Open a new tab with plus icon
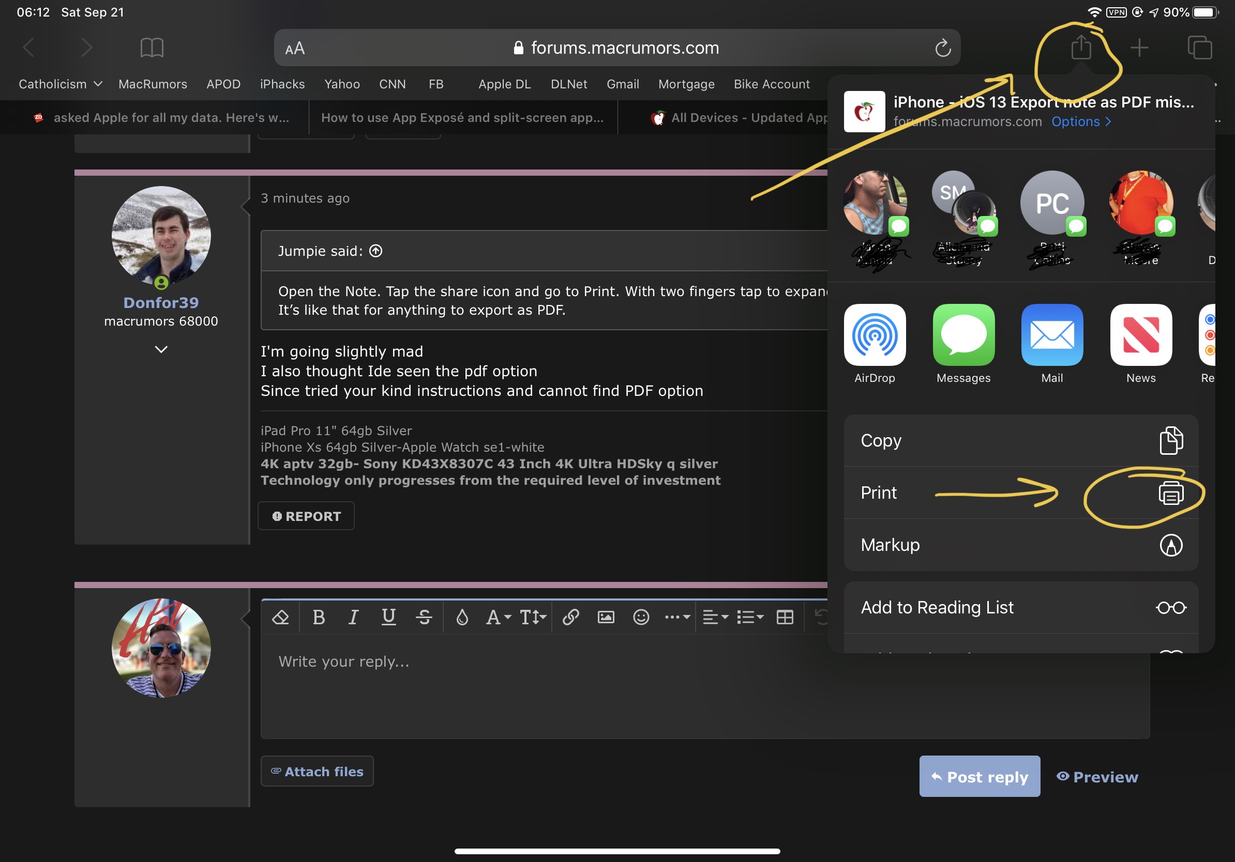The image size is (1235, 862). 1139,48
